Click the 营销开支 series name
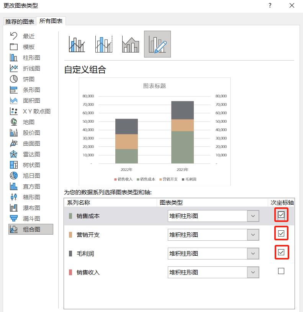The image size is (303, 312). (88, 235)
